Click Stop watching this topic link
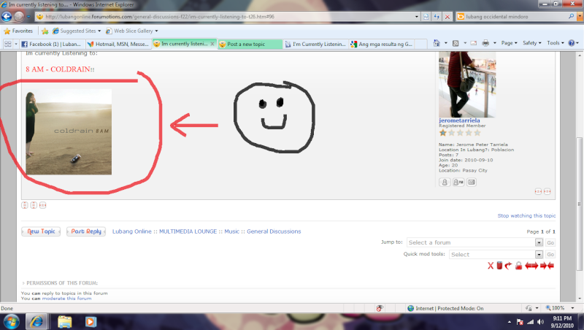584x330 pixels. pos(526,215)
